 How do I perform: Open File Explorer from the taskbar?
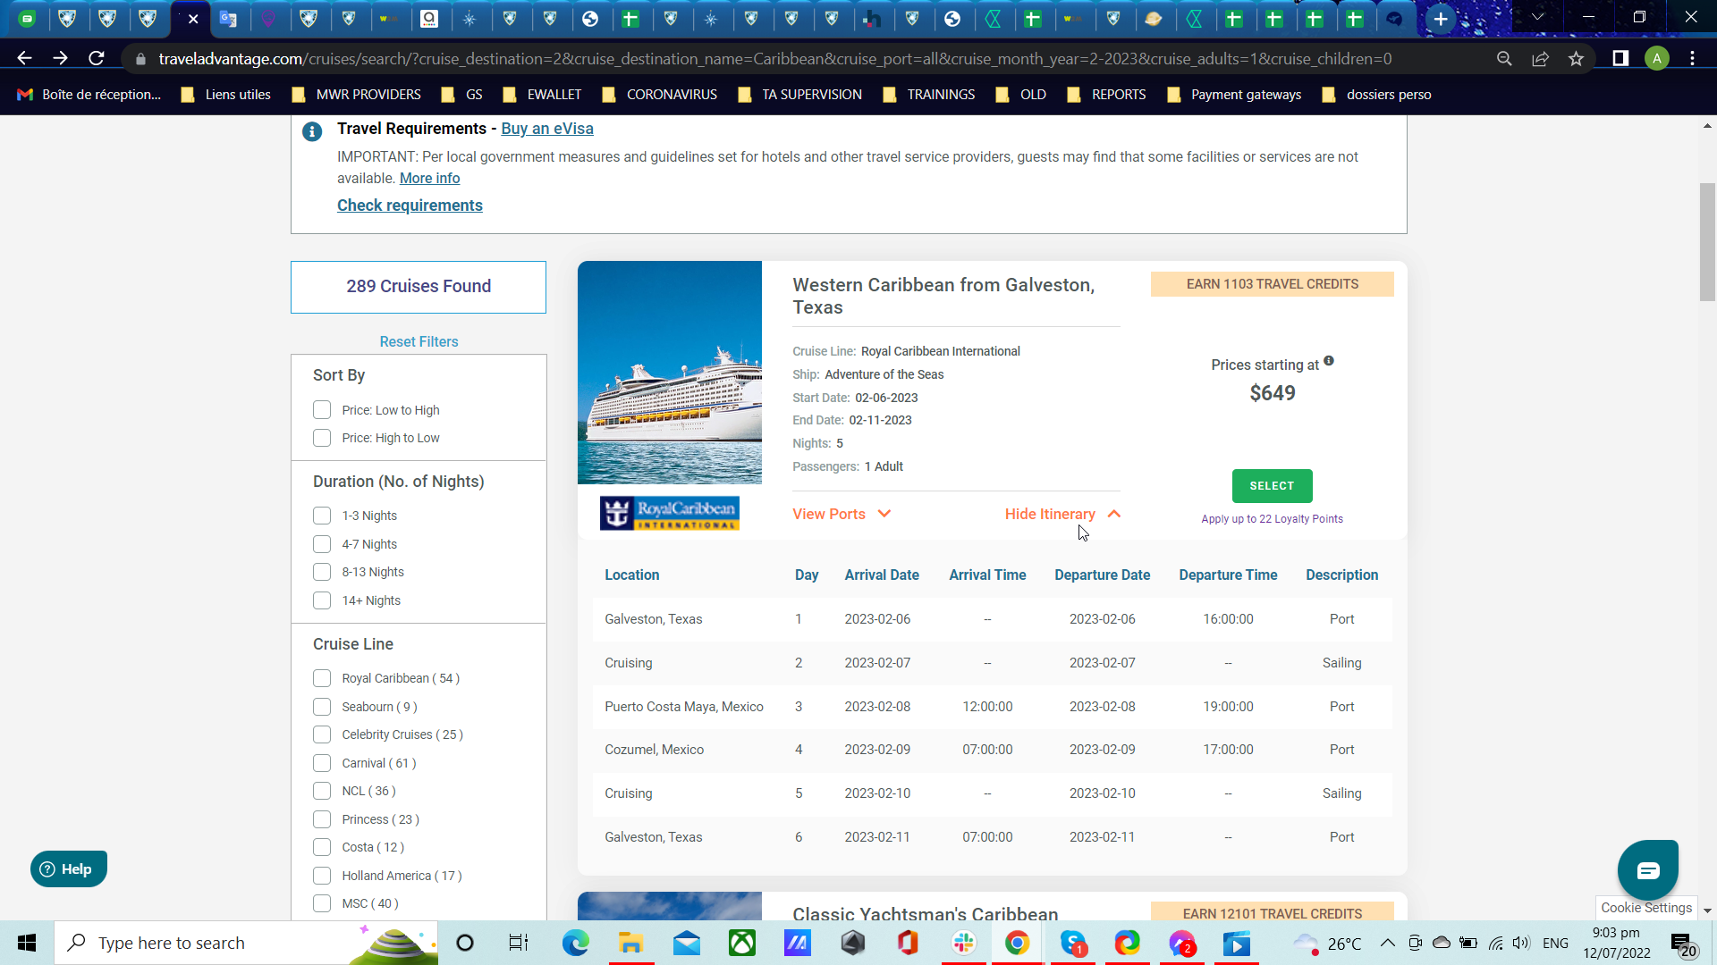tap(630, 943)
